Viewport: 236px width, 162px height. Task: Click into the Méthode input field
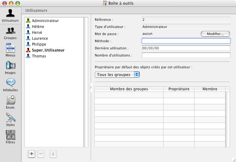pos(186,41)
